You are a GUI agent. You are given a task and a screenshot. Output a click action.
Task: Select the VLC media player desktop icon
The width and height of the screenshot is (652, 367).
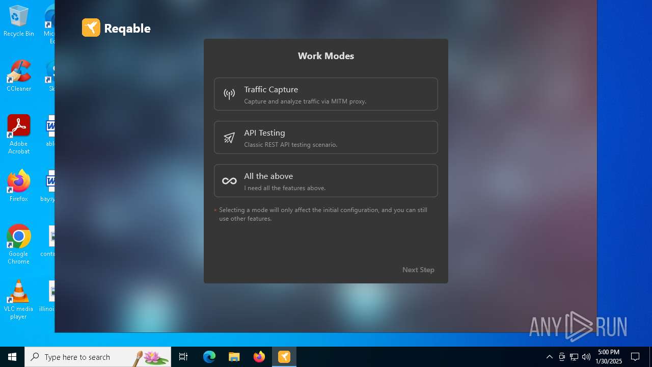(x=19, y=300)
